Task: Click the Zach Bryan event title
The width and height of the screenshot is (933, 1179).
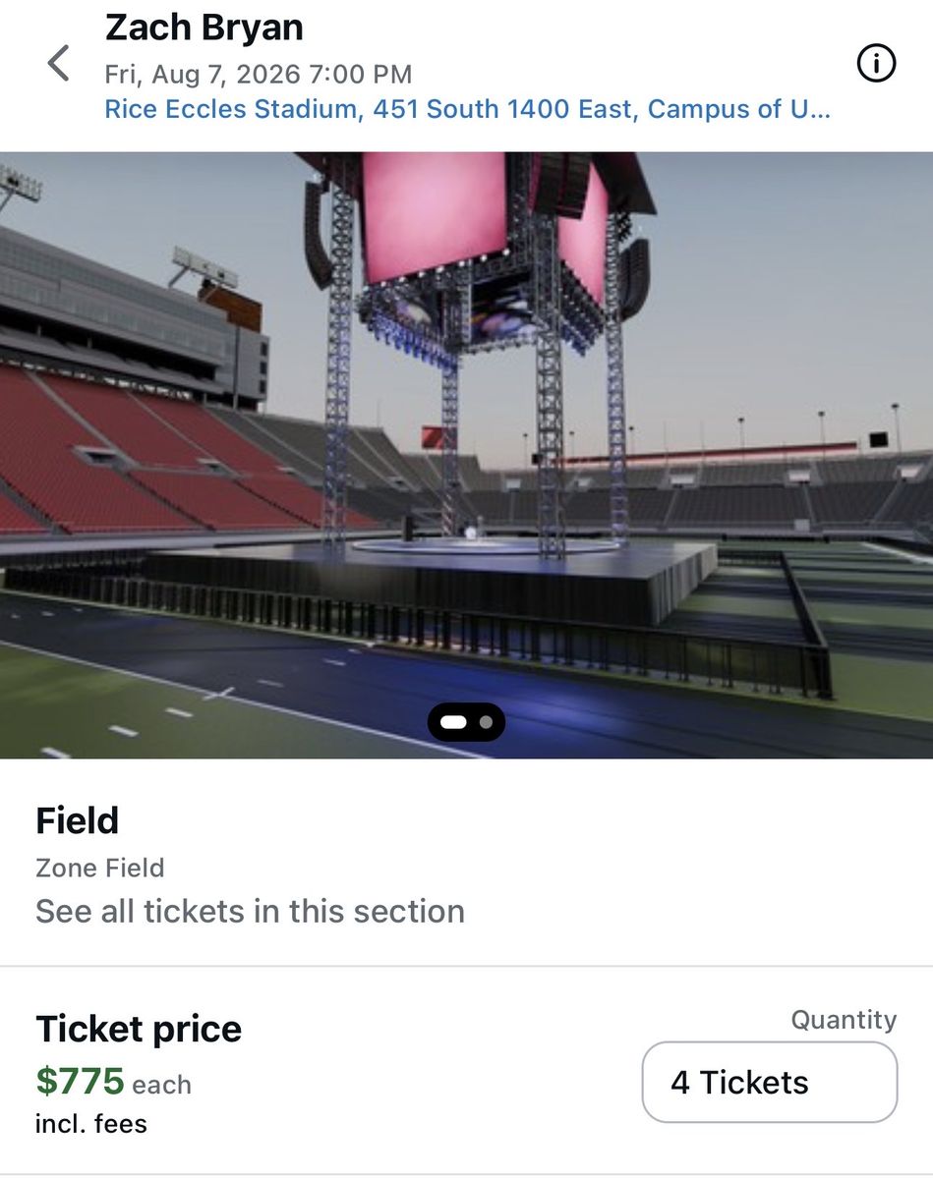Action: [x=204, y=28]
